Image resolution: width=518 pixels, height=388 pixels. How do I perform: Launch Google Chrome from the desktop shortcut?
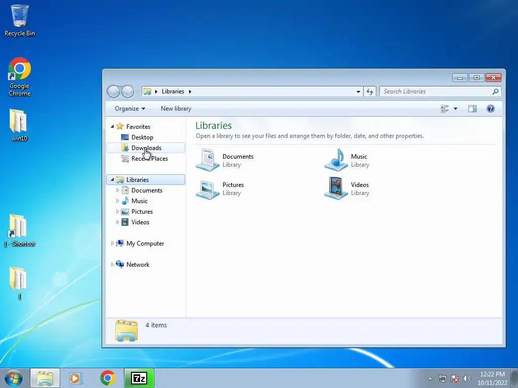(19, 77)
